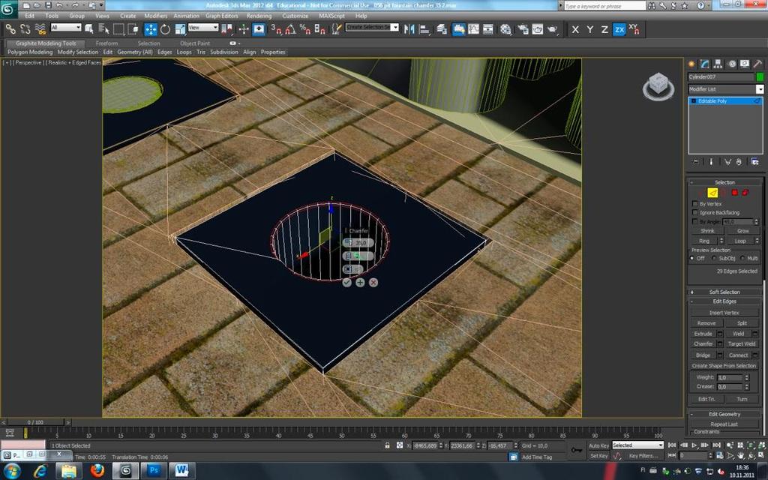Click Bind to Space Warp icon

[40, 29]
